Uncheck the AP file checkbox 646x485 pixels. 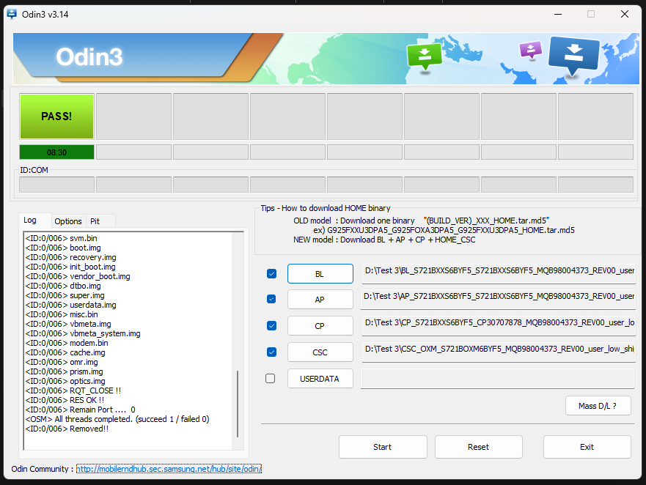click(x=271, y=299)
